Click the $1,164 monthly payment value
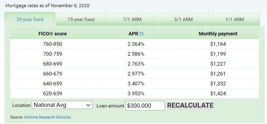Screen dimensions: 267x124 point(218,44)
